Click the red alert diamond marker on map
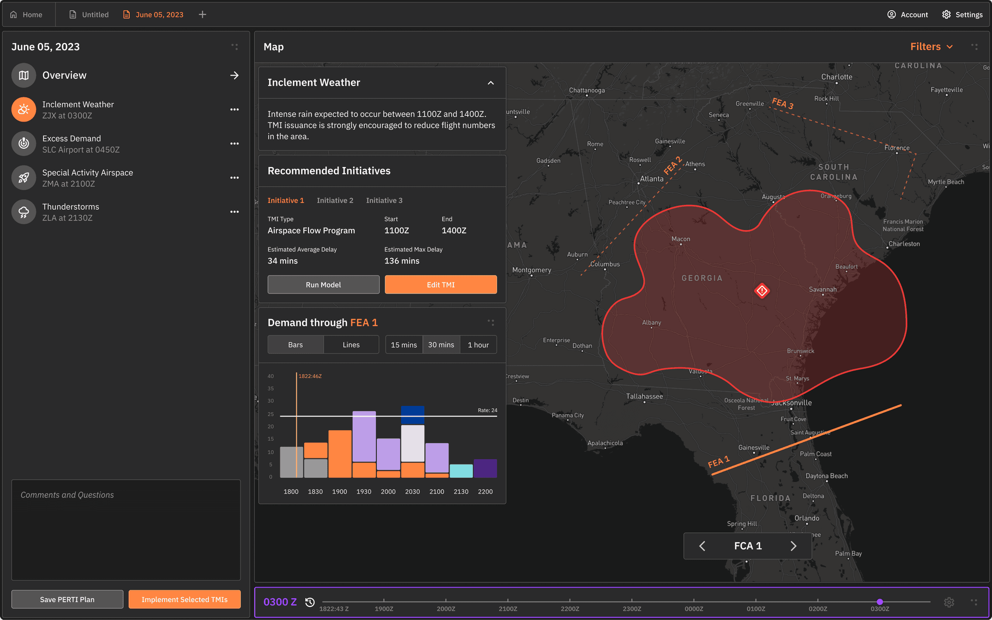The width and height of the screenshot is (992, 620). pyautogui.click(x=762, y=291)
